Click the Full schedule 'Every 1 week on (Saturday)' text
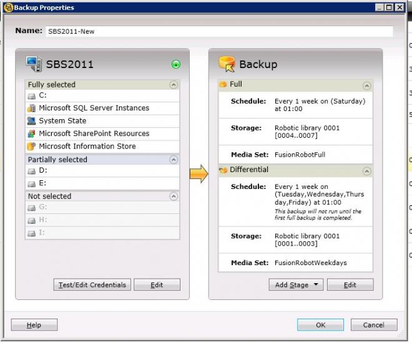This screenshot has height=343, width=412. coord(320,105)
